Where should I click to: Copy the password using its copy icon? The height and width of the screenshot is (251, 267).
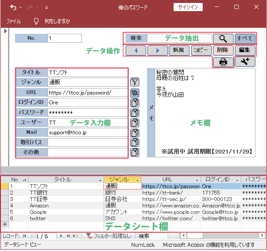135,113
